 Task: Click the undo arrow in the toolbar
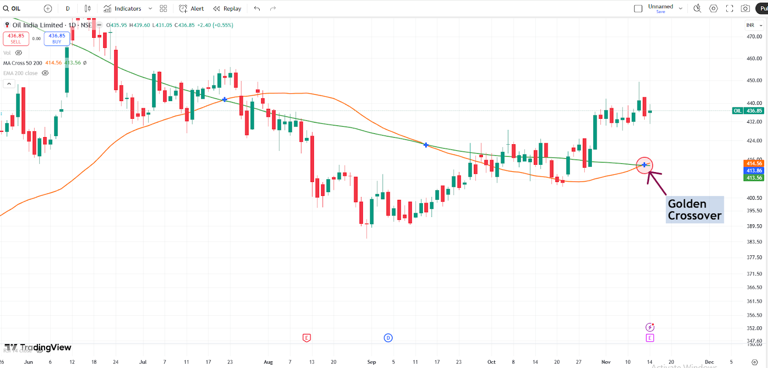pyautogui.click(x=257, y=9)
